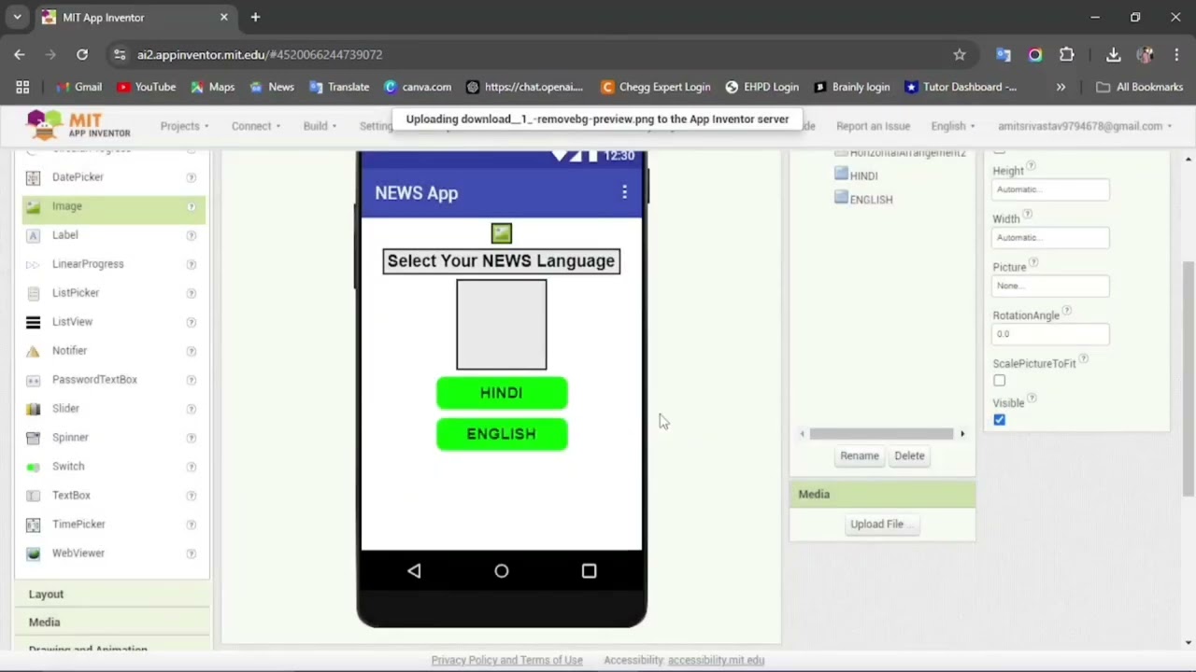Tap the phone recent apps square
This screenshot has width=1196, height=672.
589,570
